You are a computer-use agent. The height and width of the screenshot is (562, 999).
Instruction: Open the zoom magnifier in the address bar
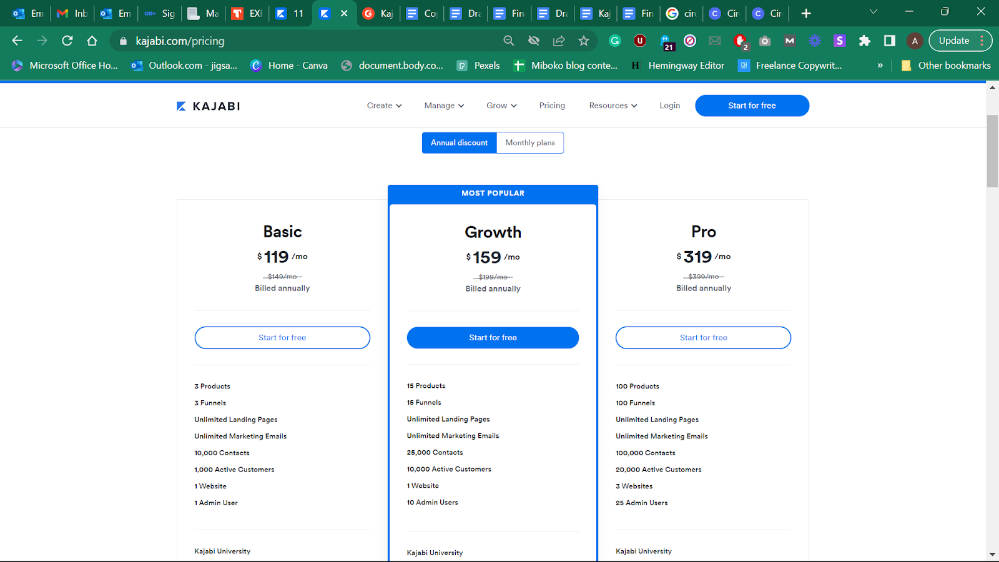(509, 41)
